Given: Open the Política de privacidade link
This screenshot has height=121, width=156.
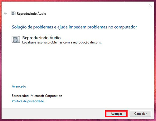Looking at the screenshot, I should [28, 101].
